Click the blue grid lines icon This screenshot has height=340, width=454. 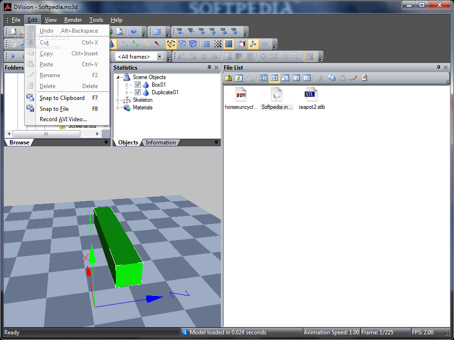(x=207, y=44)
